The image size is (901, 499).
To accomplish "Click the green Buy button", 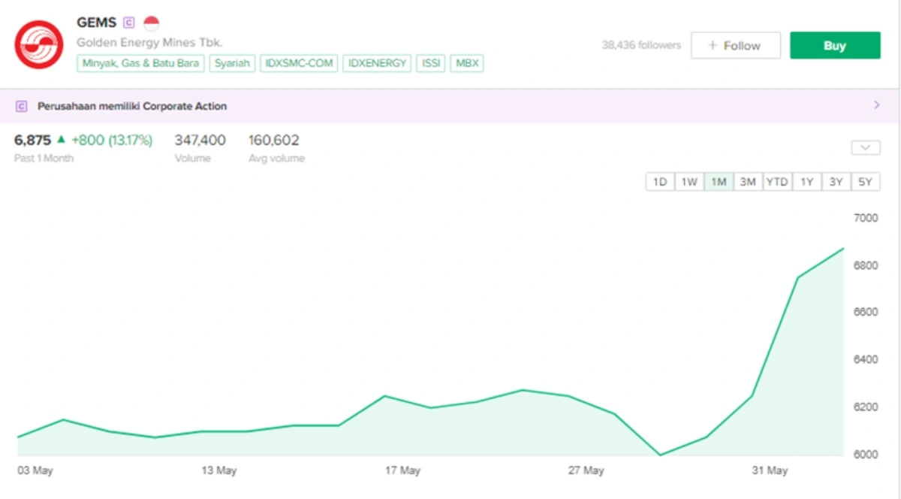I will 835,45.
